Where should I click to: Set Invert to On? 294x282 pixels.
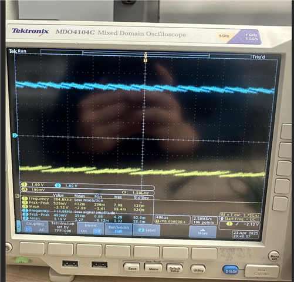[x=84, y=231]
